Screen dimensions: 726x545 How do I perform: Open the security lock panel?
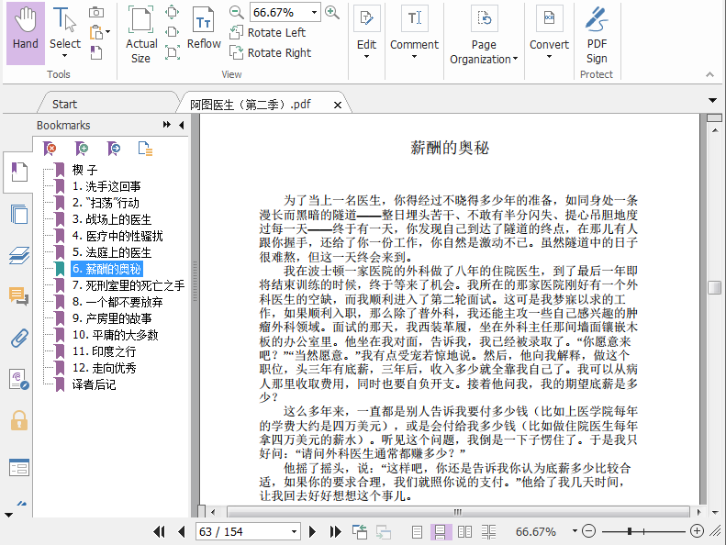pyautogui.click(x=18, y=420)
